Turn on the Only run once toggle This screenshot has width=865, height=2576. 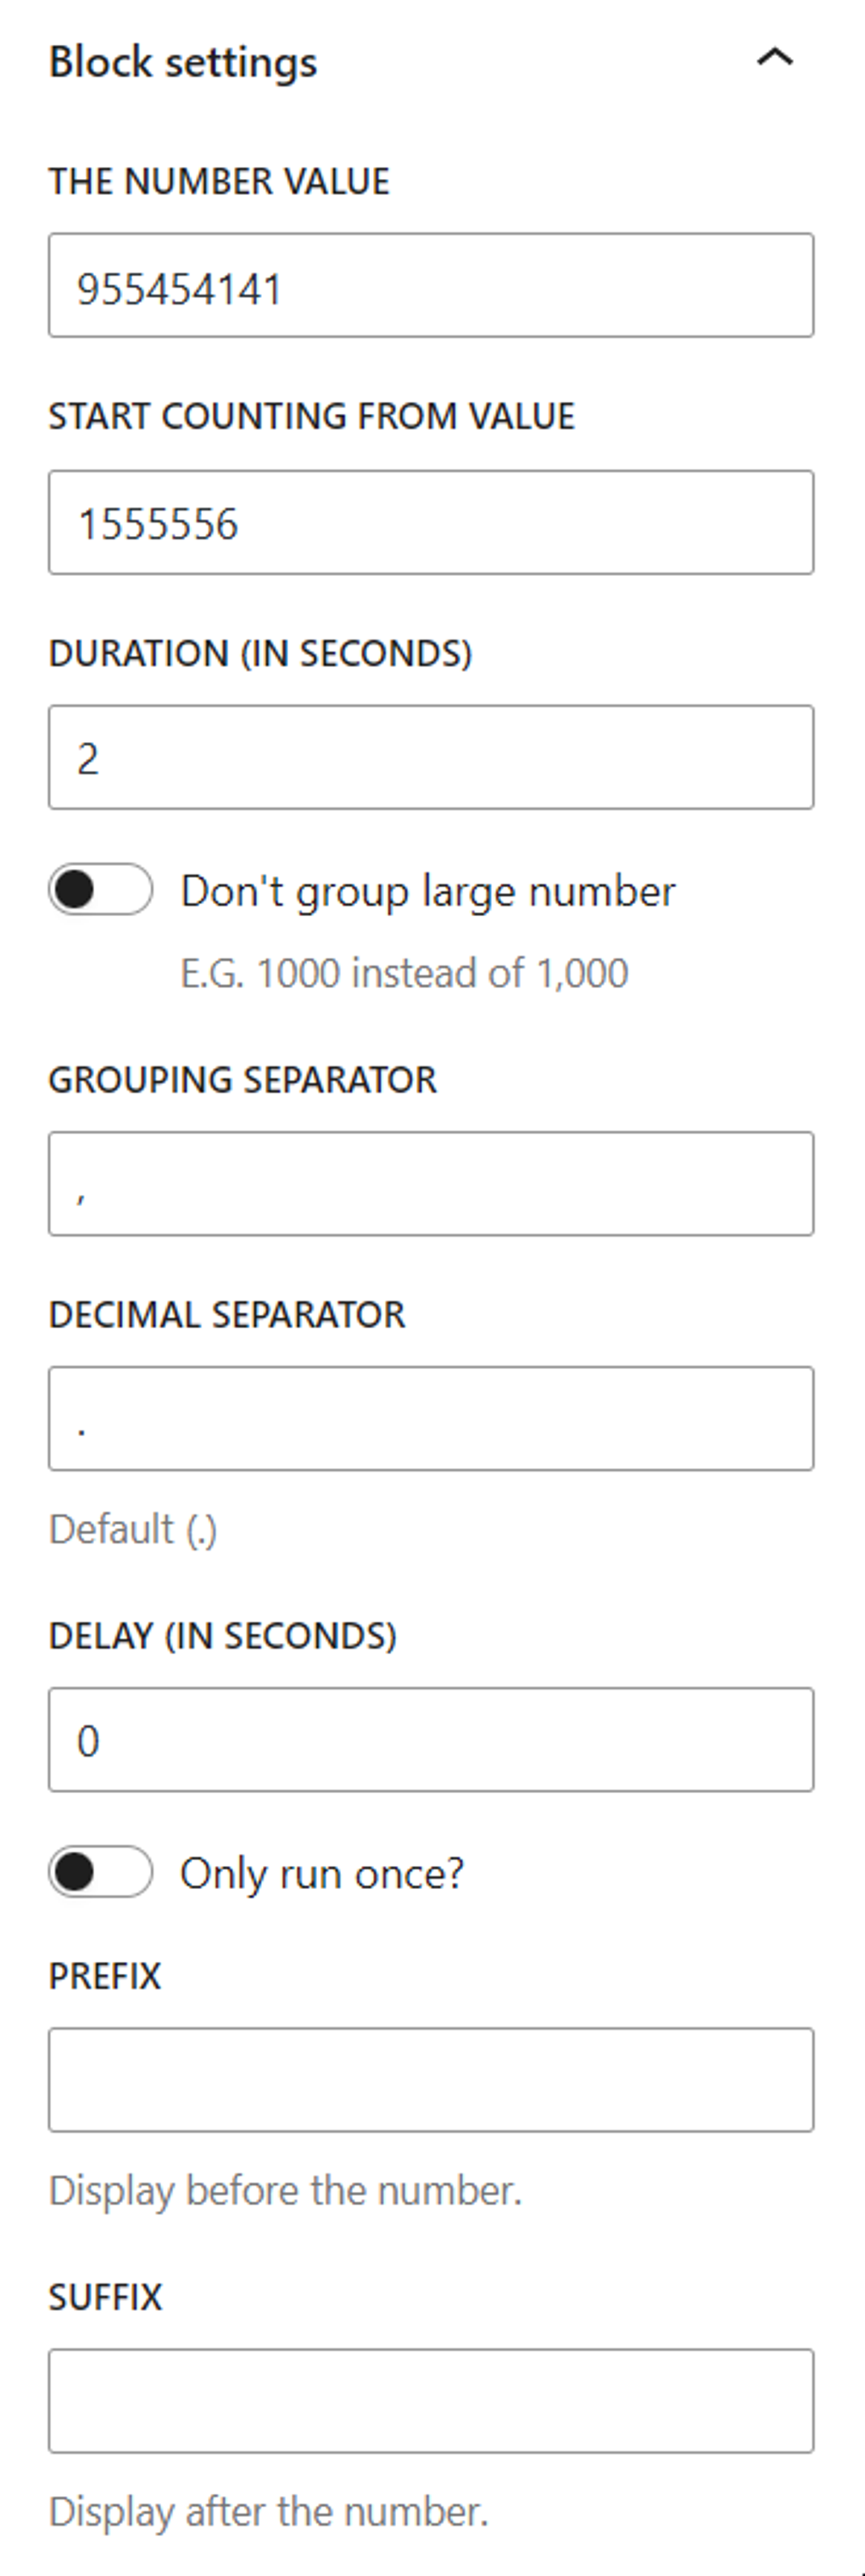click(100, 1872)
